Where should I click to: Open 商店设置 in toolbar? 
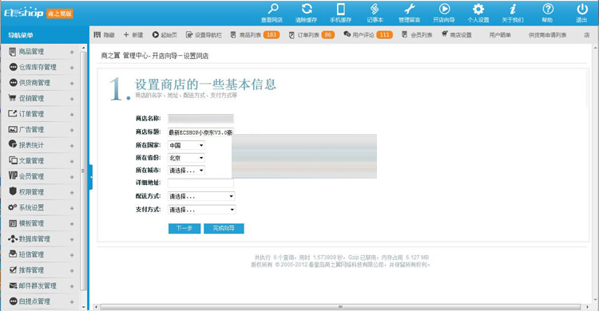tap(457, 35)
